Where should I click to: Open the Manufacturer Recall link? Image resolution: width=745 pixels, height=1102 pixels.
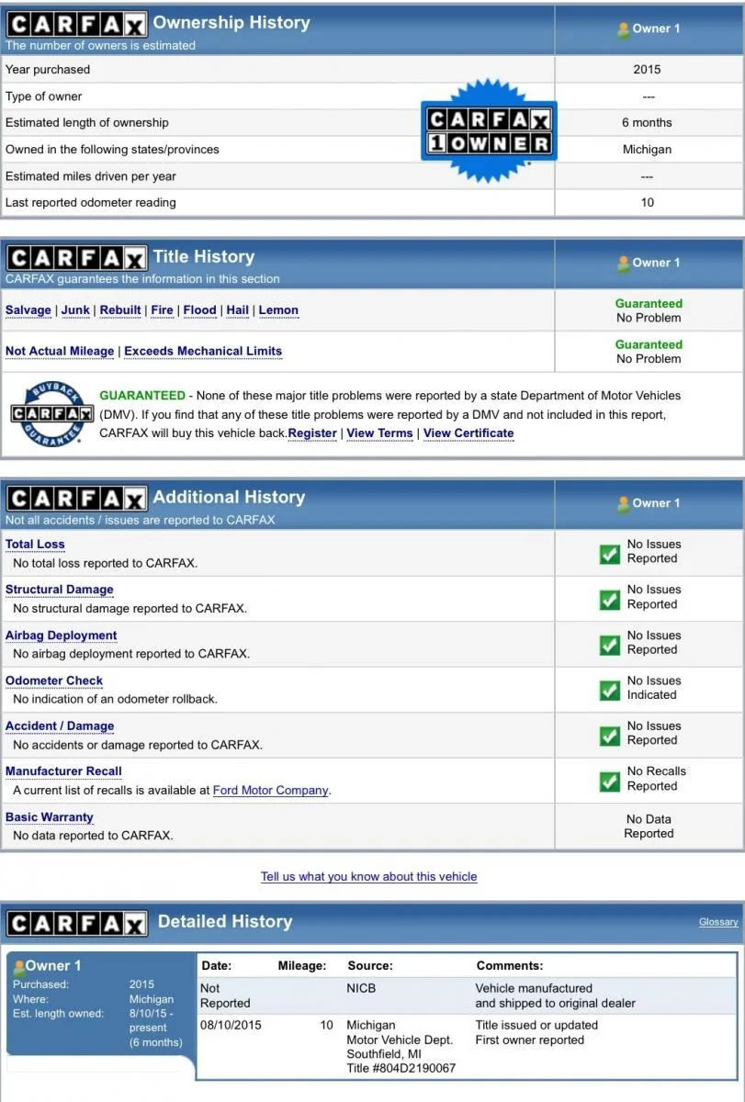coord(63,771)
